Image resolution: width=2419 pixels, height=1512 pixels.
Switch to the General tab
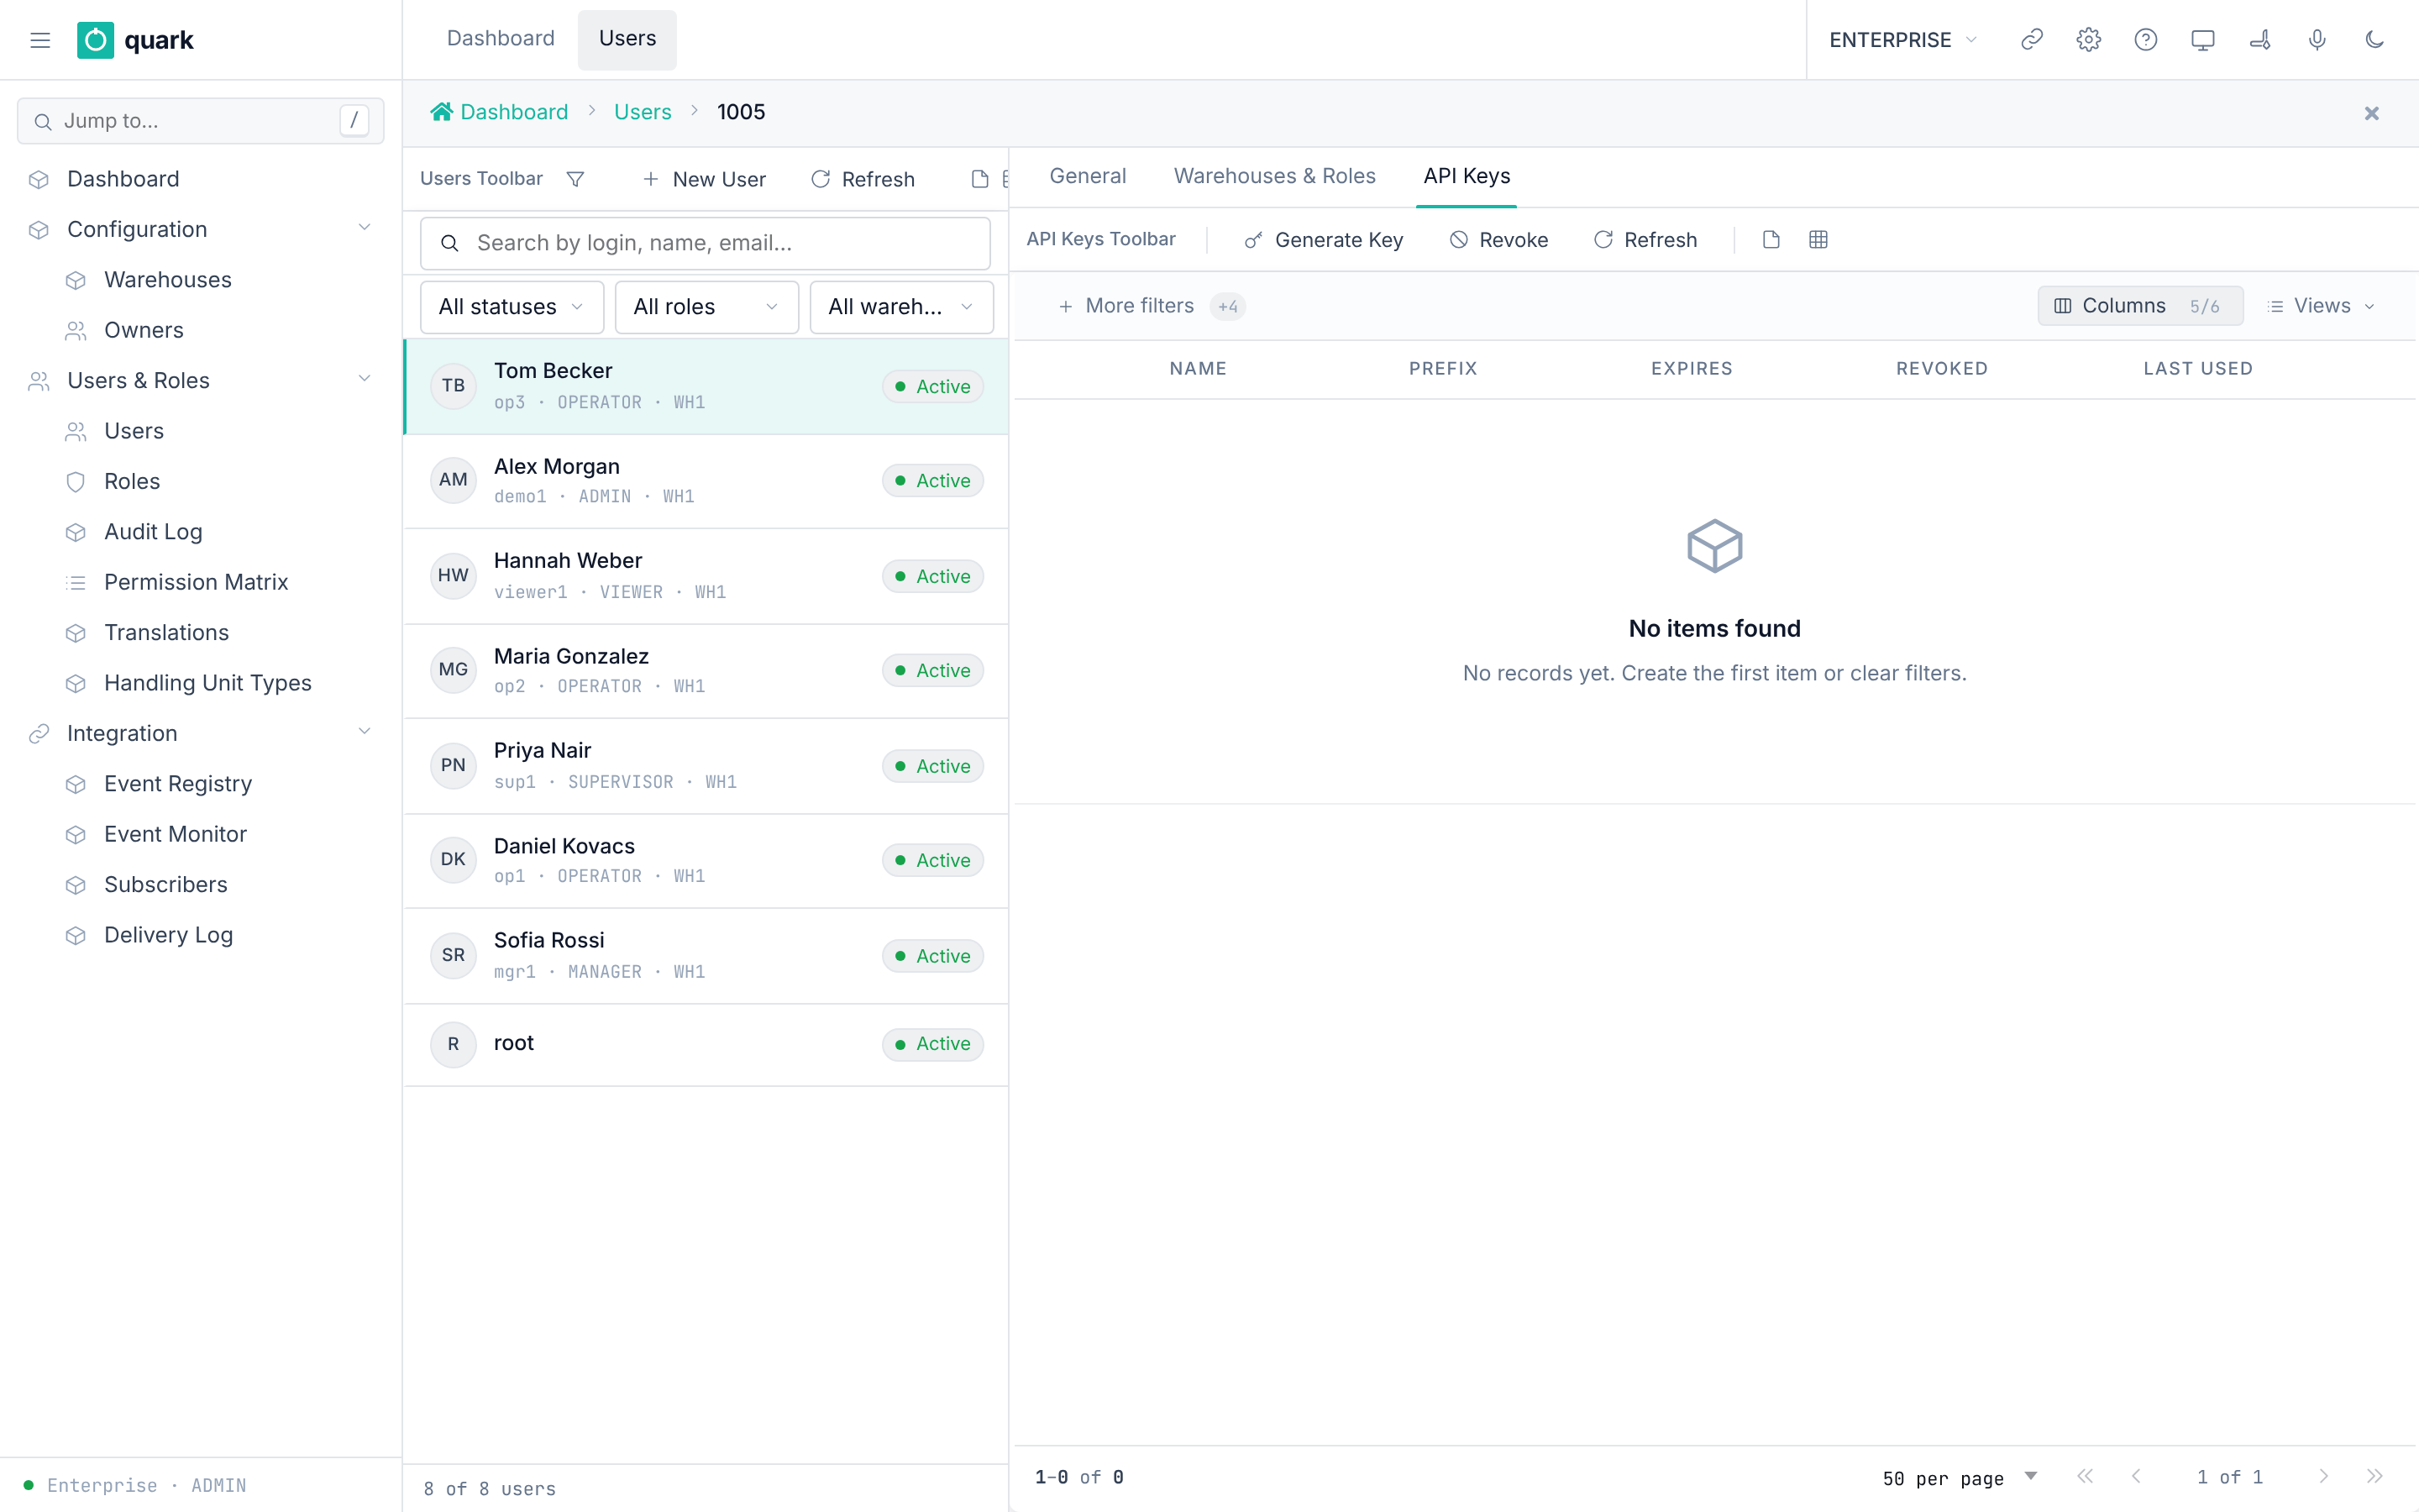click(1088, 176)
